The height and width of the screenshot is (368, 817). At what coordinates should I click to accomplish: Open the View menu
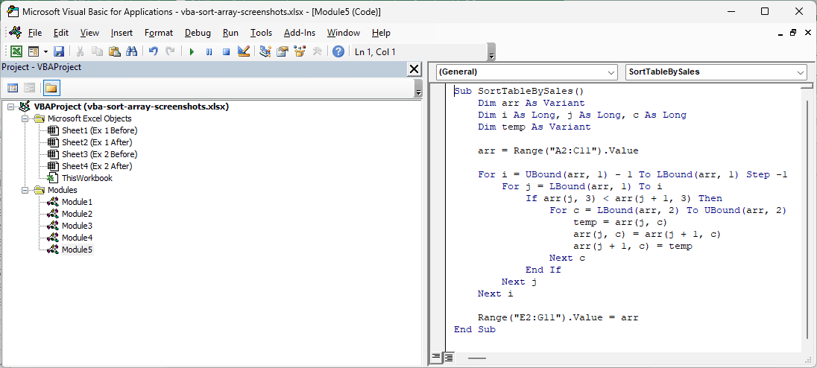tap(89, 33)
